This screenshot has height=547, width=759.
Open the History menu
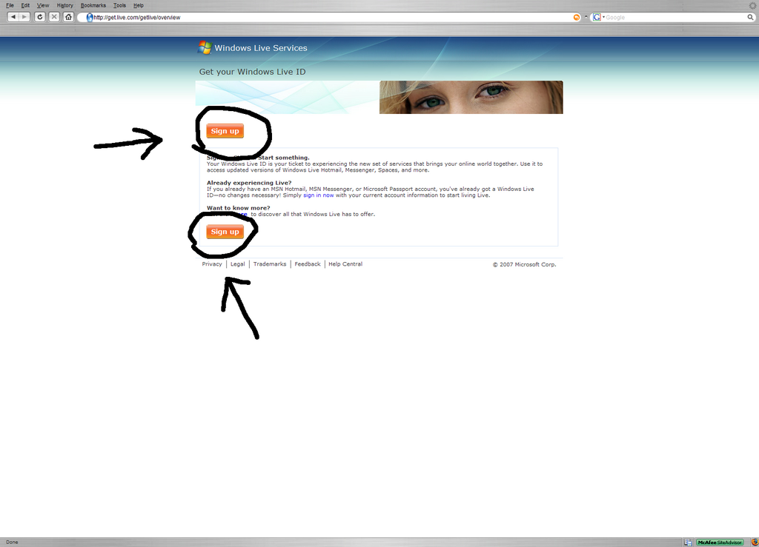pos(65,5)
